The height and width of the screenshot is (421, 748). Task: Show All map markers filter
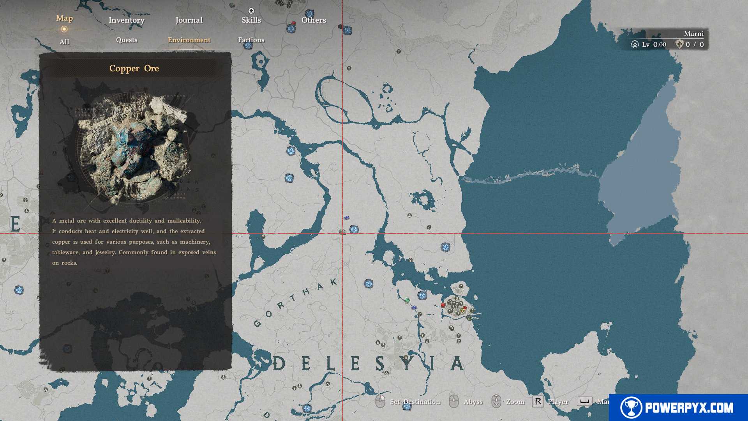pos(64,42)
